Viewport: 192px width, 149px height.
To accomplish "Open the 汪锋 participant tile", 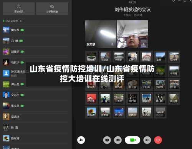I will click(105, 98).
